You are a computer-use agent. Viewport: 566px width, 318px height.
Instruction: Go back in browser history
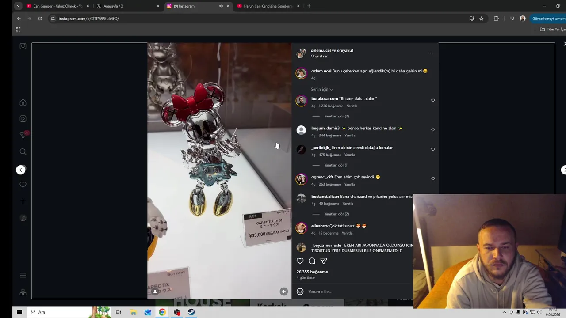19,19
